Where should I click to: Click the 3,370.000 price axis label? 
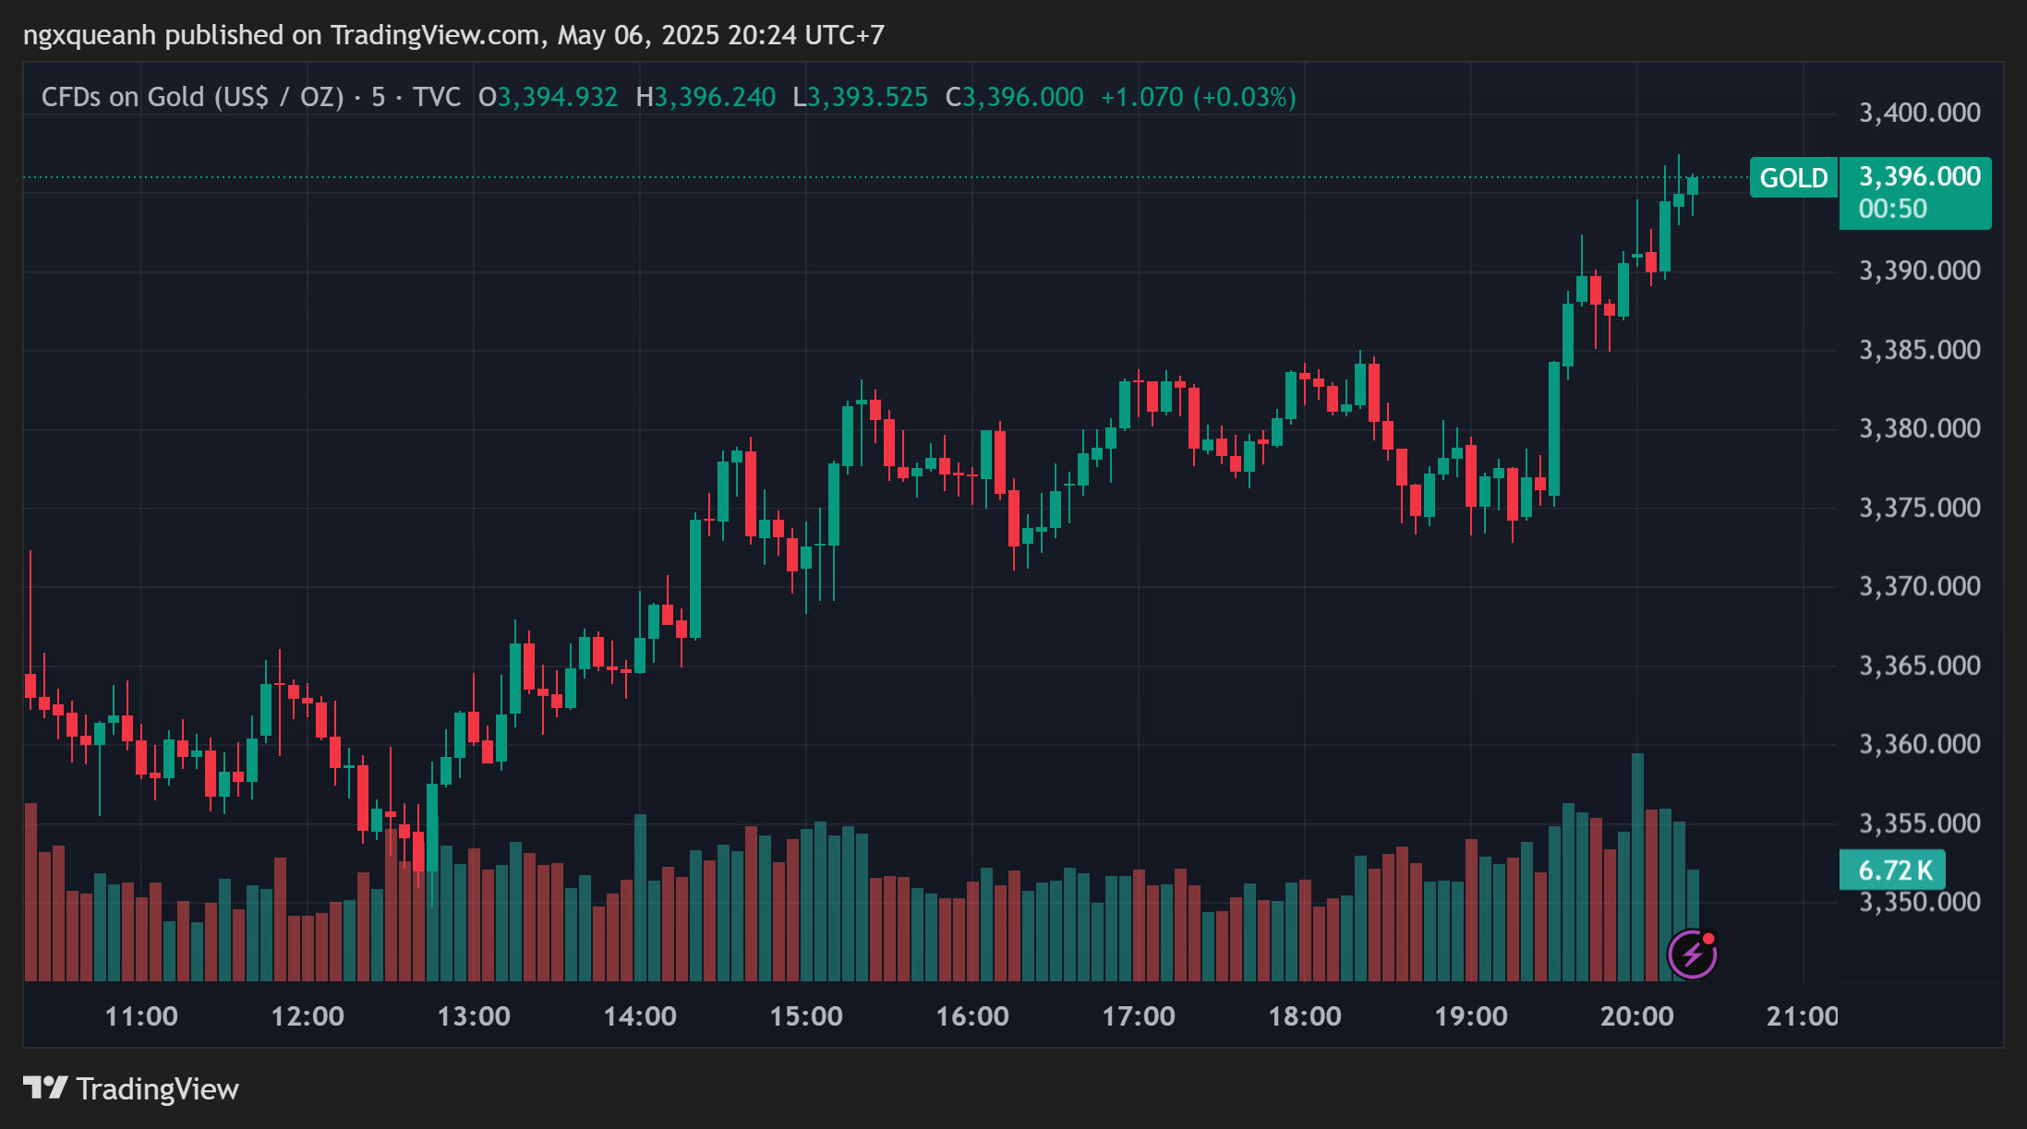pos(1920,586)
